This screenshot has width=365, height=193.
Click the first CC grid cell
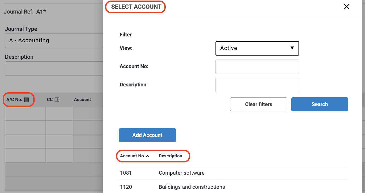coord(59,114)
